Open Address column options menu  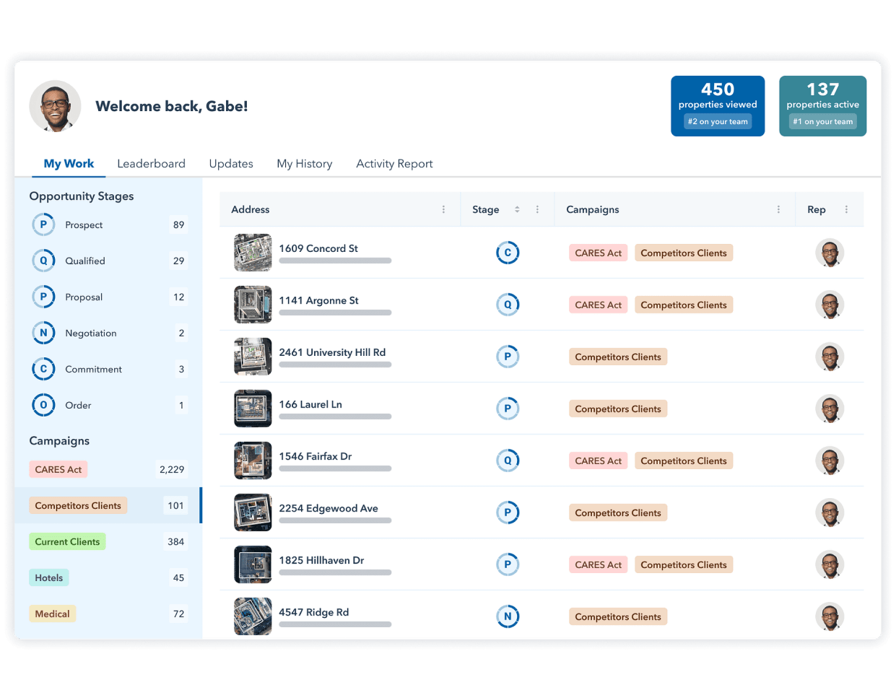click(443, 209)
